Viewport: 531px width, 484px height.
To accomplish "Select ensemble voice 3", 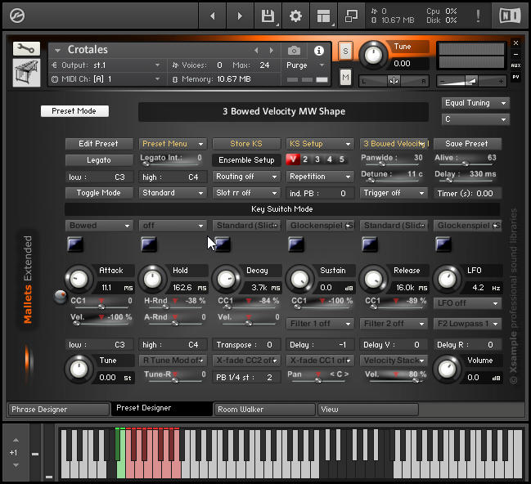I will tap(317, 159).
